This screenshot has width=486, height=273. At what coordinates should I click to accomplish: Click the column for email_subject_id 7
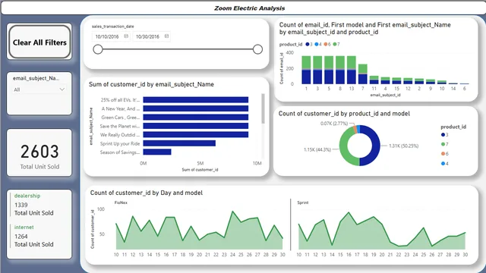pyautogui.click(x=363, y=74)
